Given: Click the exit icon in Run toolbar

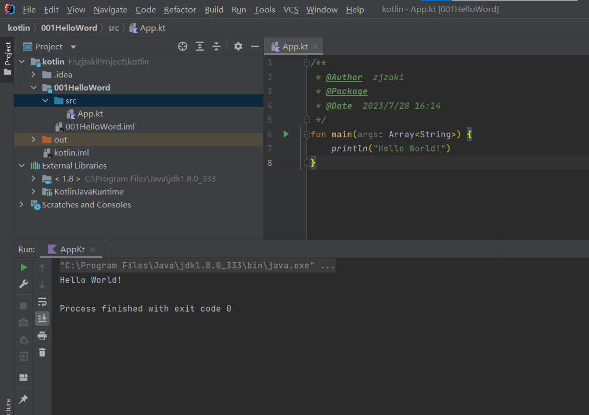Looking at the screenshot, I should (x=23, y=356).
